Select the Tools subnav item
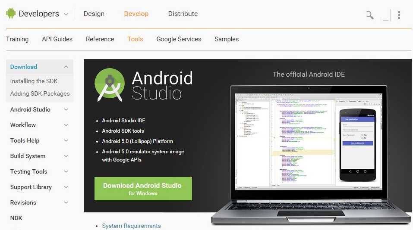This screenshot has width=413, height=230. point(135,39)
